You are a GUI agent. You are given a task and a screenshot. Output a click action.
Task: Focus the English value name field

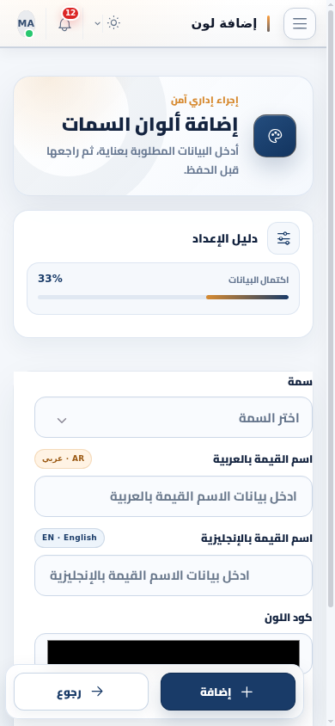(x=174, y=575)
